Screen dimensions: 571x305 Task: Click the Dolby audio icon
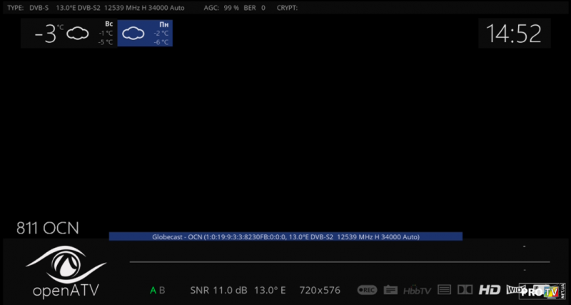(465, 290)
